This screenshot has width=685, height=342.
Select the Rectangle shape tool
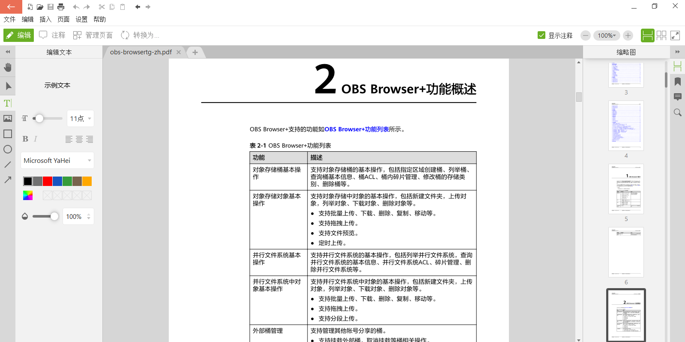pyautogui.click(x=8, y=134)
